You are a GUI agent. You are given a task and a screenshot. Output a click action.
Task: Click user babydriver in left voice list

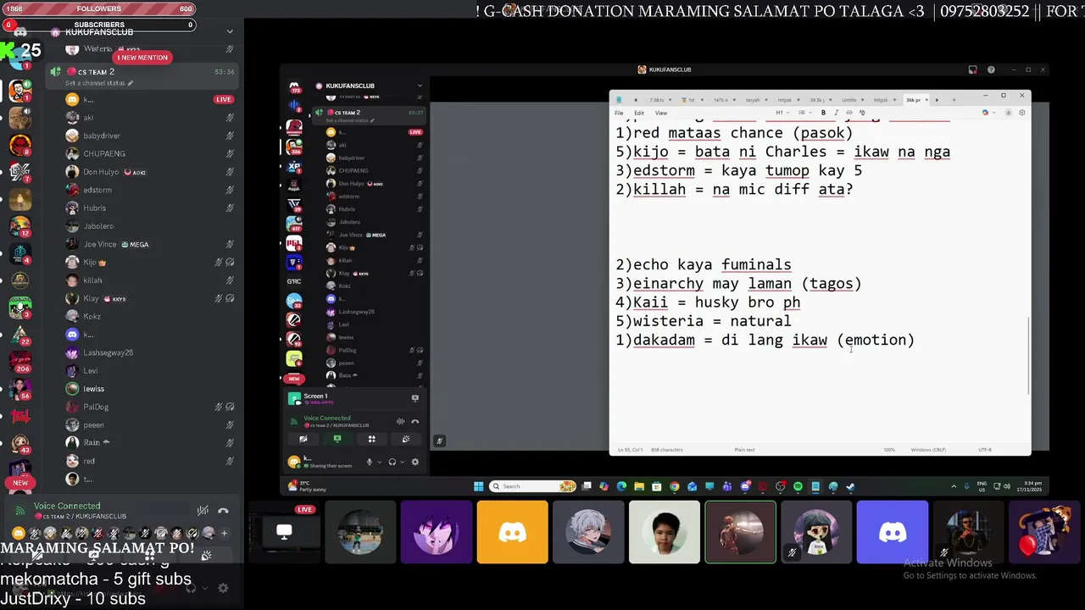pos(102,136)
